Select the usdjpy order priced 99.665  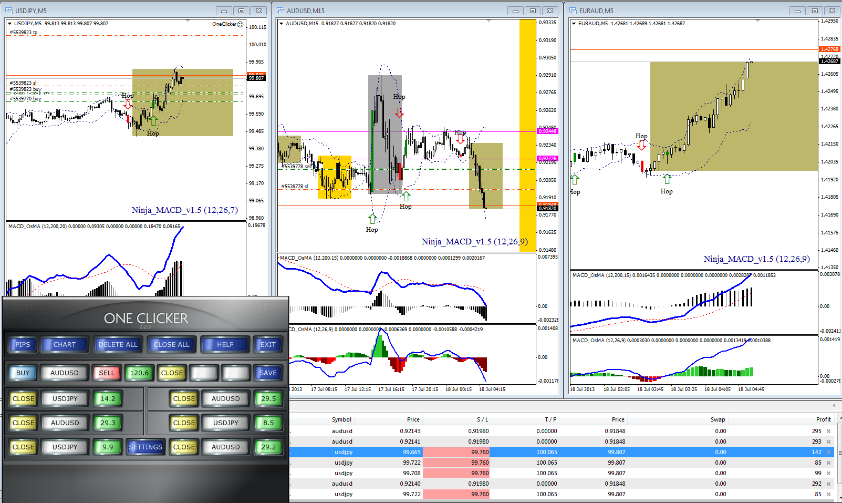(x=562, y=452)
